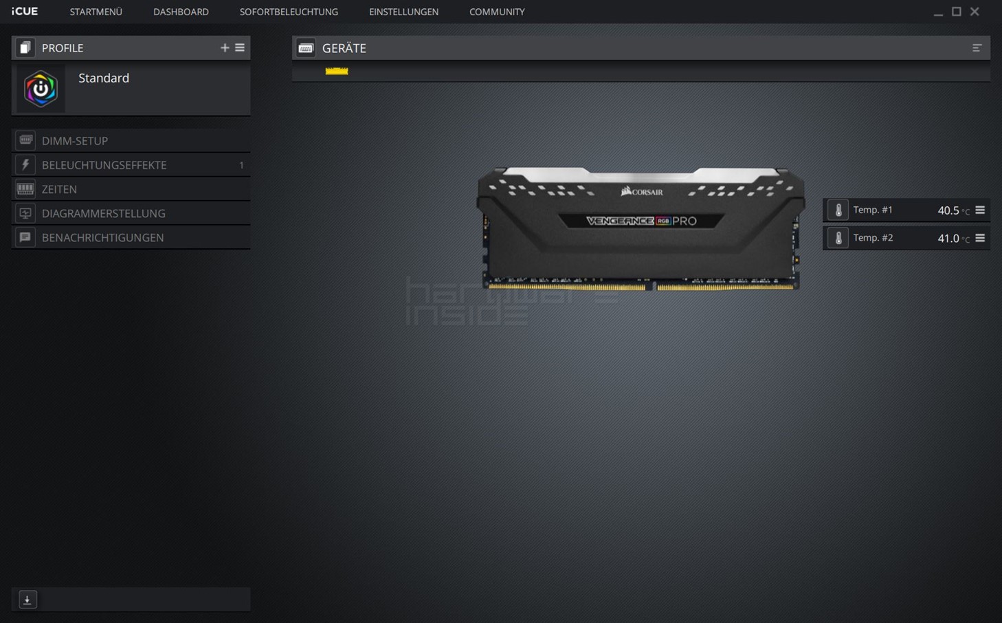Open the STARTMENÜ tab
Image resolution: width=1002 pixels, height=623 pixels.
(96, 12)
